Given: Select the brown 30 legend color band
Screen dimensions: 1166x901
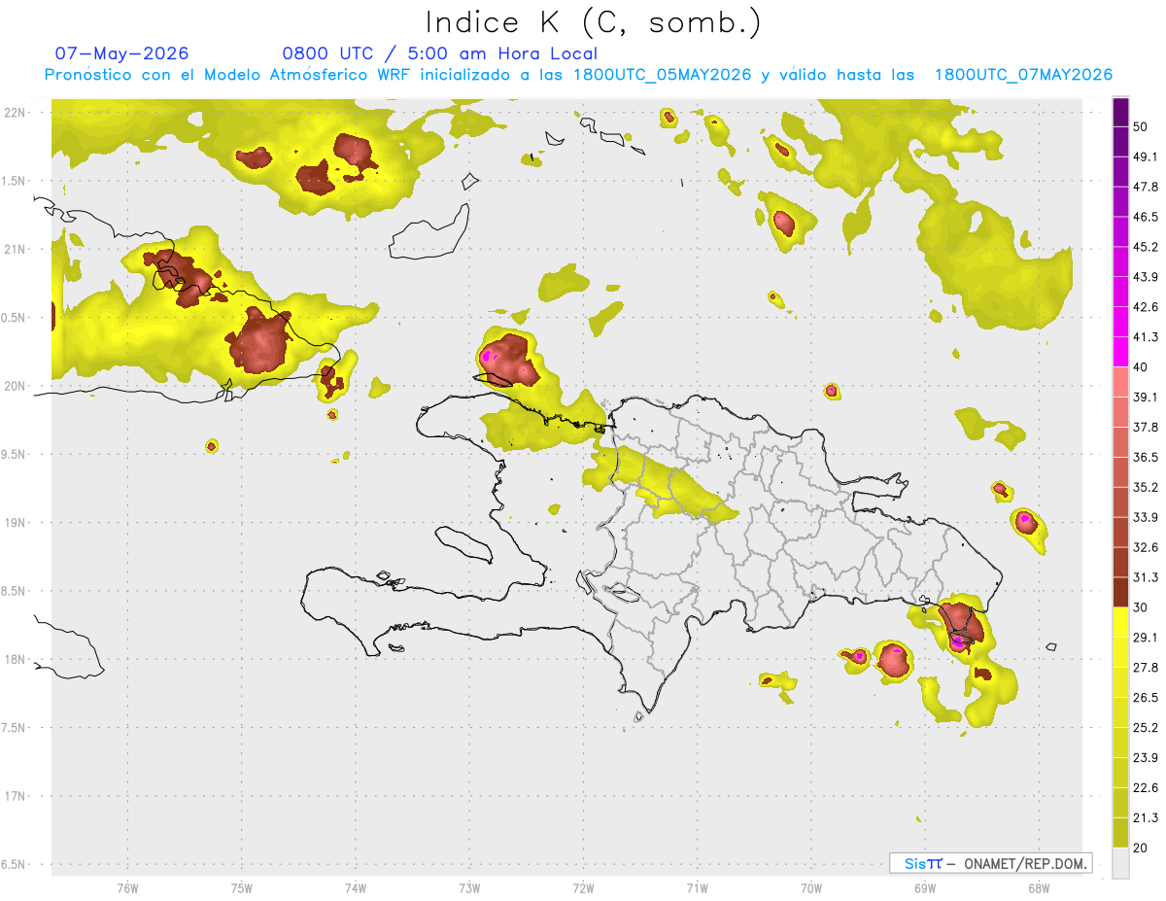Looking at the screenshot, I should pos(1120,592).
